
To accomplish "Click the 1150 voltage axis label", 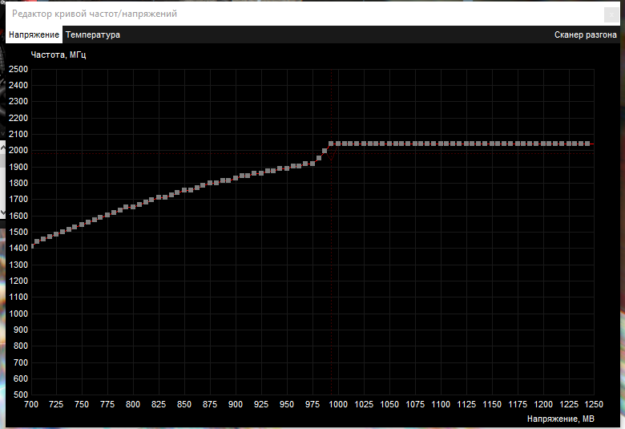I will click(492, 404).
